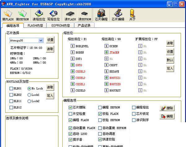Enable the 片空检查 blank check checkbox
Image resolution: width=186 pixels, height=147 pixels.
(x=70, y=114)
